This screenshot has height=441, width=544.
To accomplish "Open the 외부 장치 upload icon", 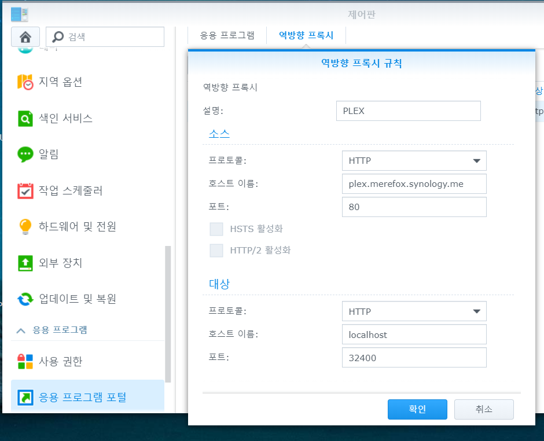I will (x=25, y=263).
